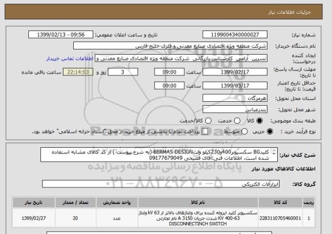The height and width of the screenshot is (234, 332).
Task: Click the بندرعباس delivery city field
Action: pyautogui.click(x=235, y=109)
